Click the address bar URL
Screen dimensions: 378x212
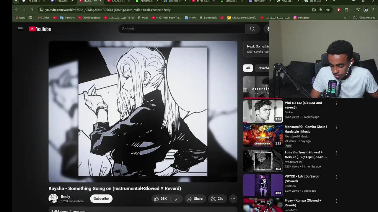pos(108,10)
